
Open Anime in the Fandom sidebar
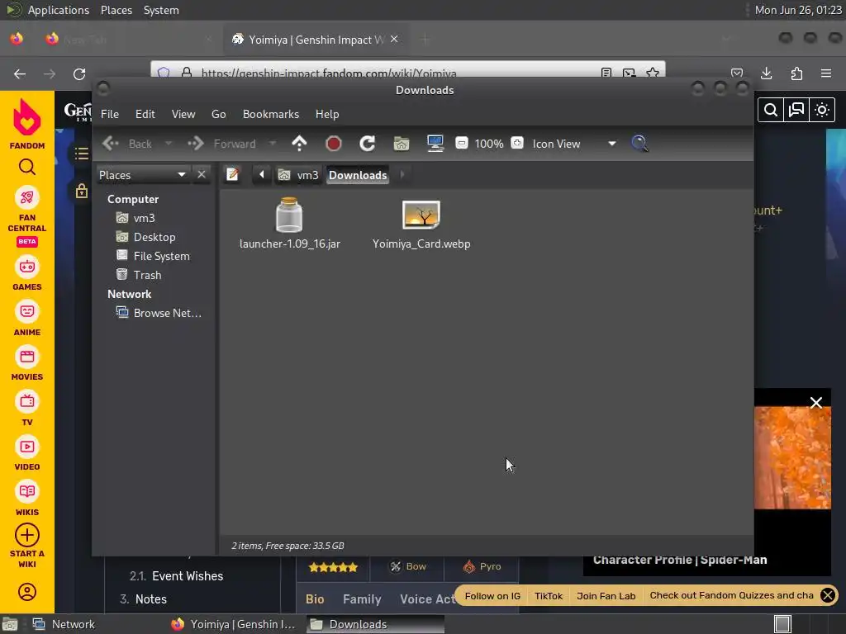(27, 319)
